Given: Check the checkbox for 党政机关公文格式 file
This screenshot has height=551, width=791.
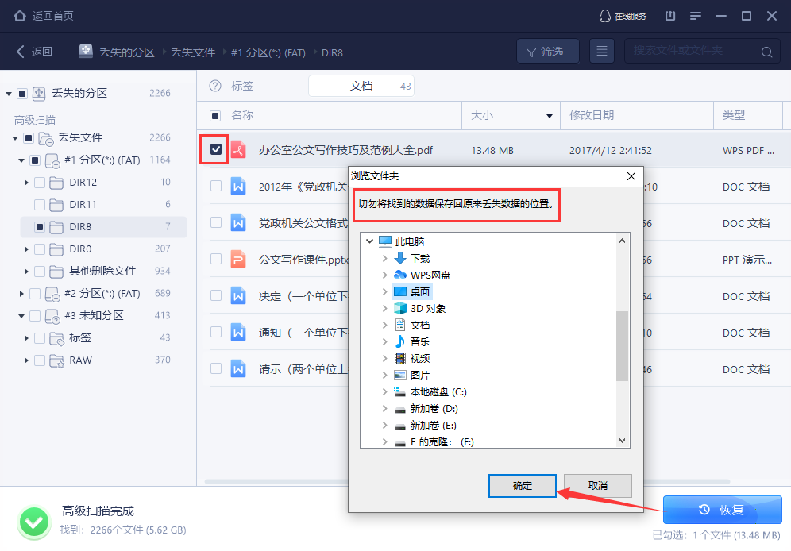Looking at the screenshot, I should 217,222.
